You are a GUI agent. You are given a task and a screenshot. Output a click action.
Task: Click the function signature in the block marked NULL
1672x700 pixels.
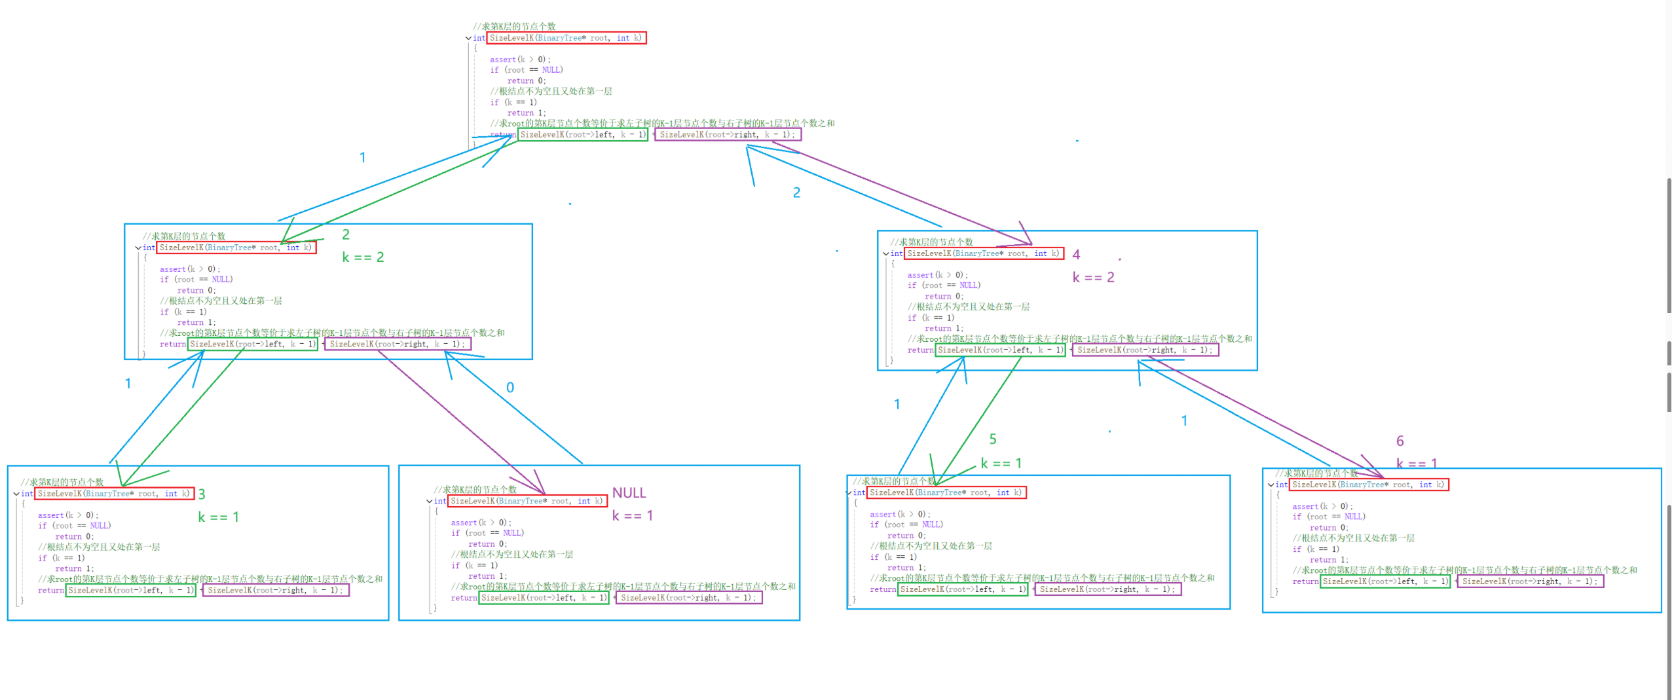point(527,501)
